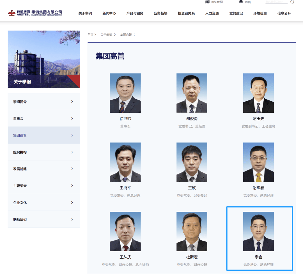Open the 信息公开 menu item
Image resolution: width=303 pixels, height=274 pixels.
(284, 13)
